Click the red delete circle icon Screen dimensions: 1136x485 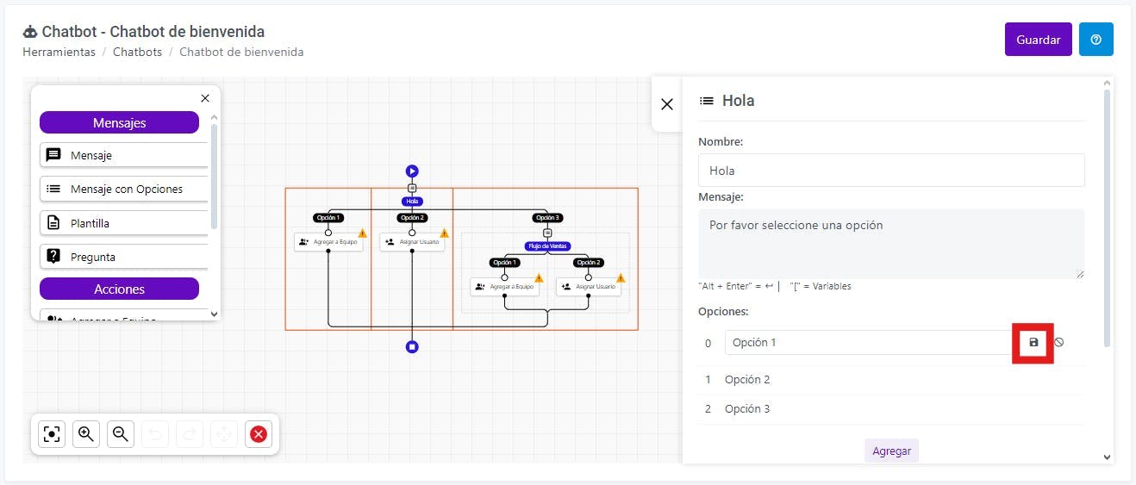coord(259,434)
